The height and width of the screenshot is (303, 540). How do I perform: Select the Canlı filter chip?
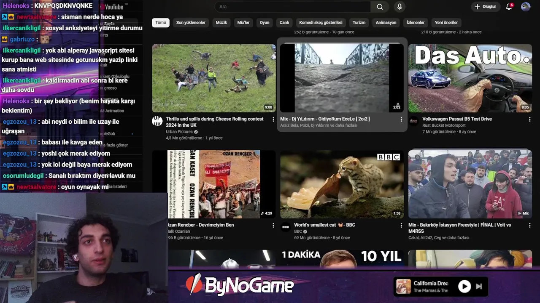click(x=284, y=23)
